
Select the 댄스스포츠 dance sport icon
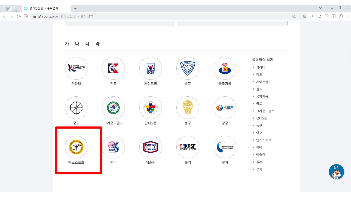point(76,147)
